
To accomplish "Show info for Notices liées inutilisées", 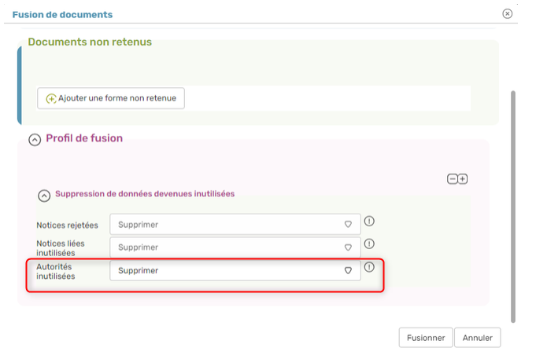I will click(369, 244).
